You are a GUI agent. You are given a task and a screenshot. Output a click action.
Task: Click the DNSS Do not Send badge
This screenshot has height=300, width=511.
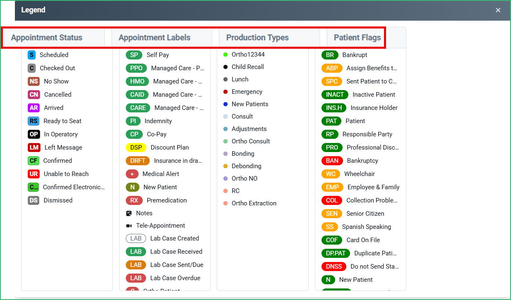[334, 267]
